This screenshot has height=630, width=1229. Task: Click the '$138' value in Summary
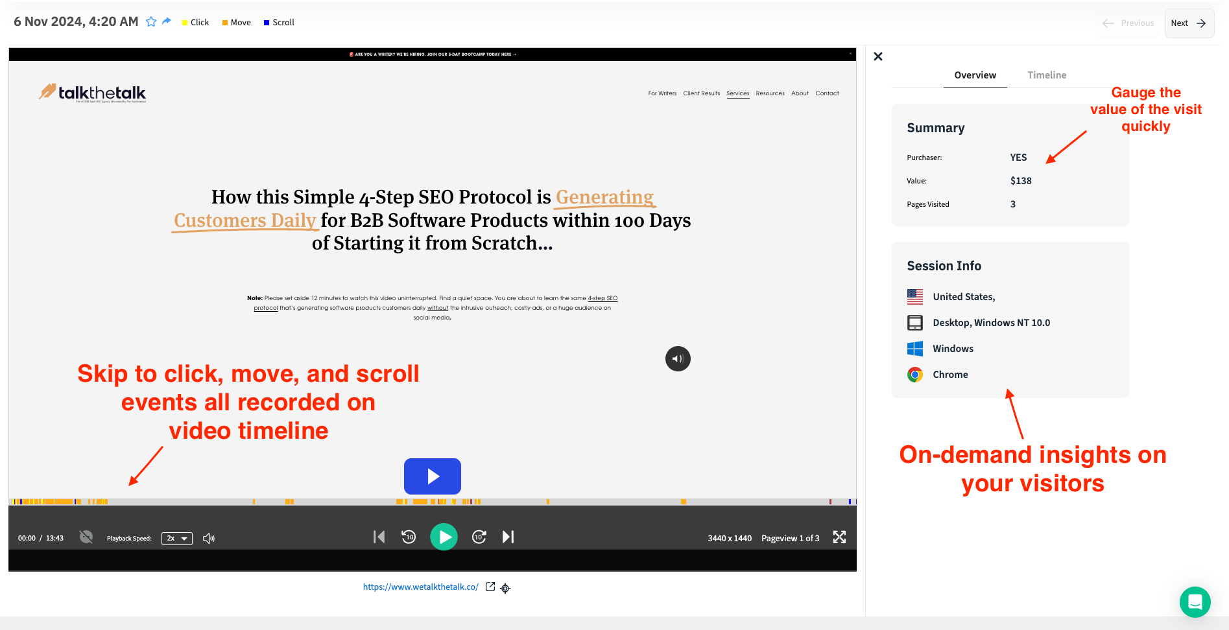click(1021, 181)
